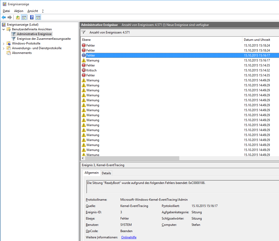The width and height of the screenshot is (279, 241).
Task: Open the ? help menu
Action: [43, 11]
